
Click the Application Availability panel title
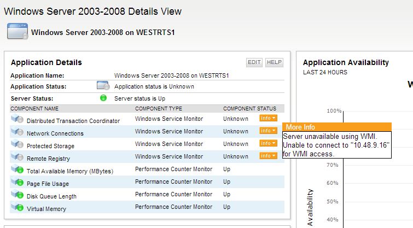[346, 62]
